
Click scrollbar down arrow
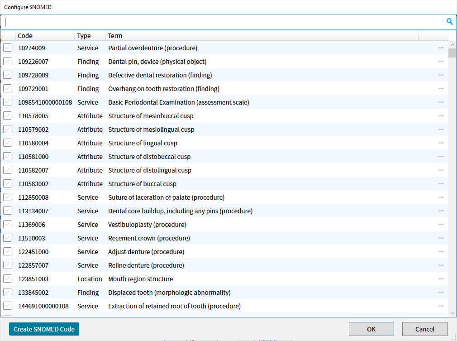[x=452, y=313]
